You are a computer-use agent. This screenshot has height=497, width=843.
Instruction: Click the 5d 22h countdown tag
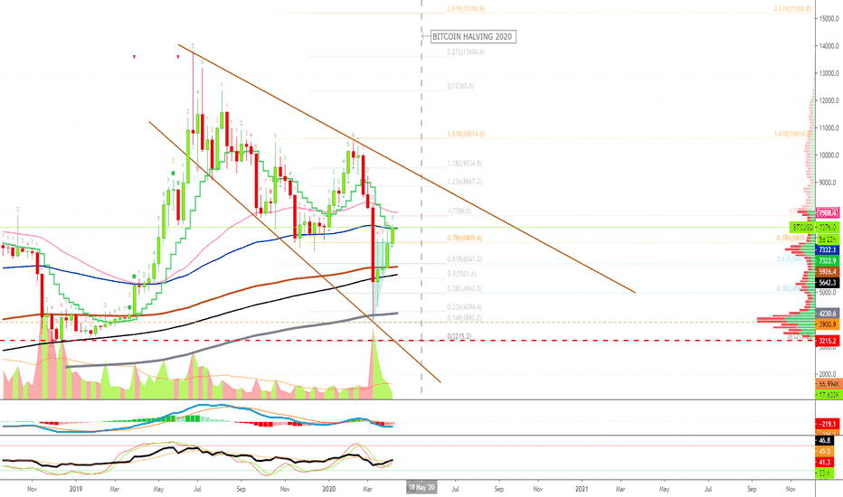click(x=828, y=239)
